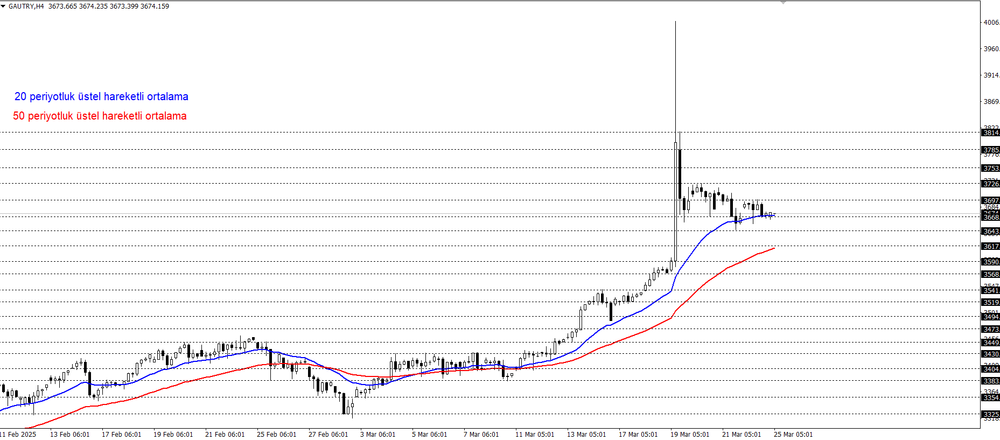This screenshot has height=440, width=1000.
Task: Click the 3960 price scale value
Action: coord(991,49)
